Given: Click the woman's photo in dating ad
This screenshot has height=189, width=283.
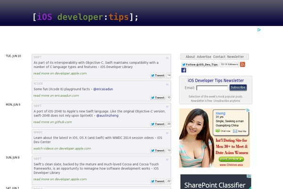Looking at the screenshot, I should (x=196, y=138).
